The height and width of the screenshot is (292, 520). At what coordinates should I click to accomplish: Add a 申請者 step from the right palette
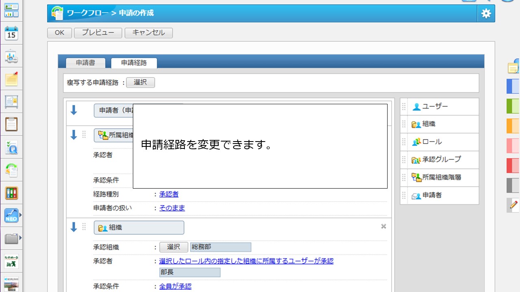tap(439, 195)
